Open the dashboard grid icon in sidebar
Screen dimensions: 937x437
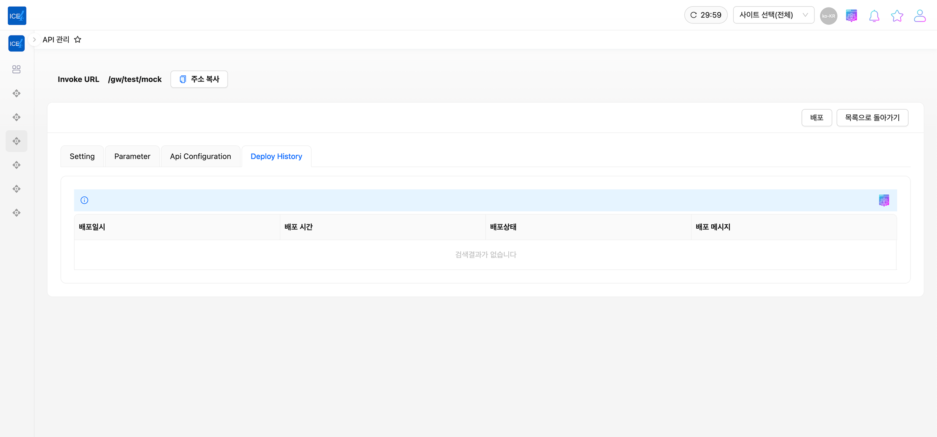pyautogui.click(x=16, y=69)
